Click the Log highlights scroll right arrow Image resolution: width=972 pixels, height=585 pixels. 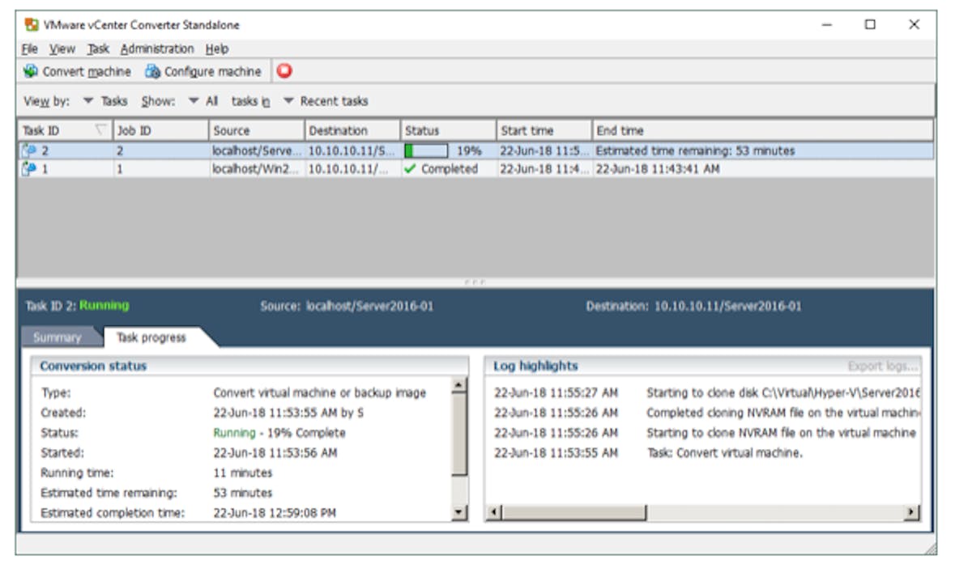[x=912, y=512]
